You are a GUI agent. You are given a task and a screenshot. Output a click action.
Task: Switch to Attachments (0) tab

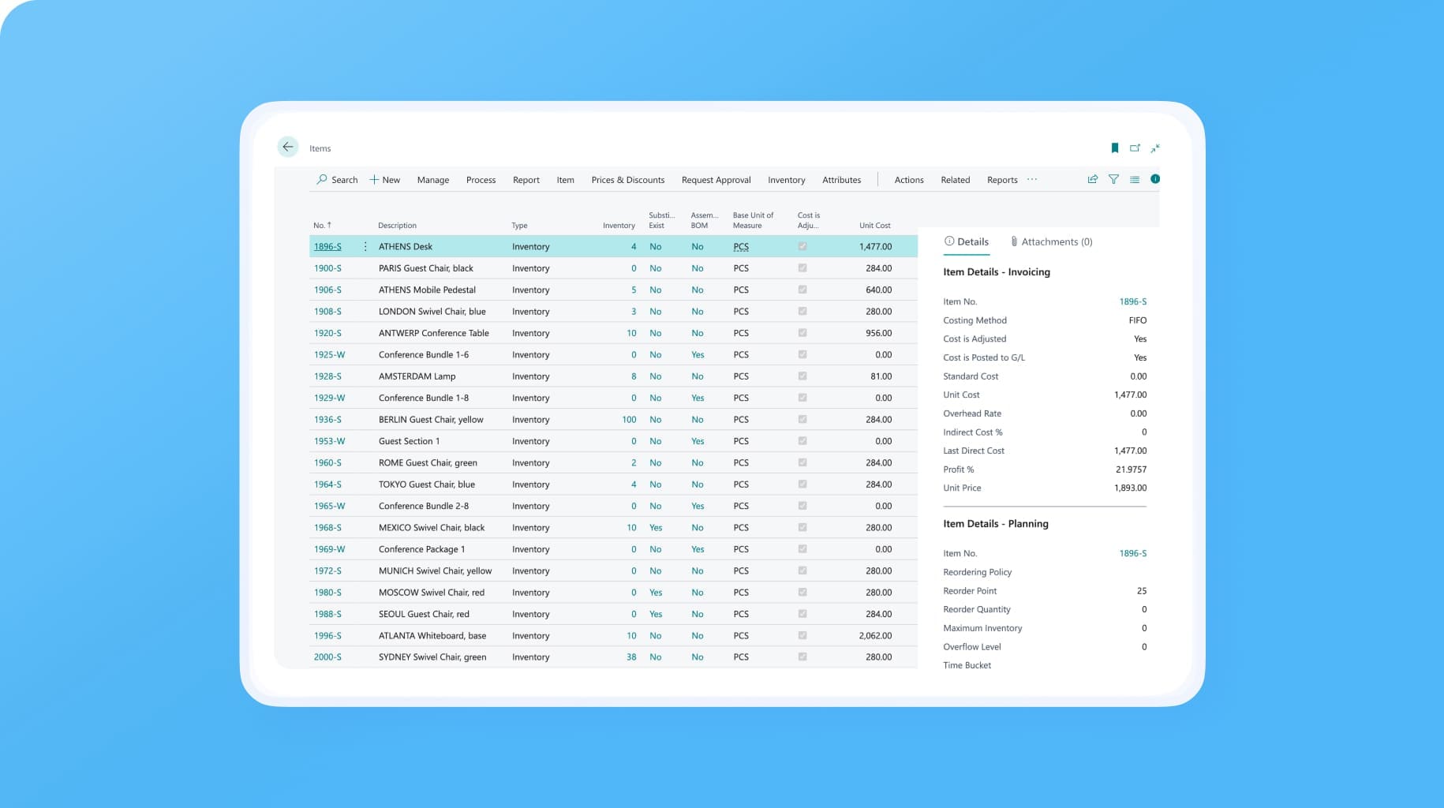point(1051,242)
